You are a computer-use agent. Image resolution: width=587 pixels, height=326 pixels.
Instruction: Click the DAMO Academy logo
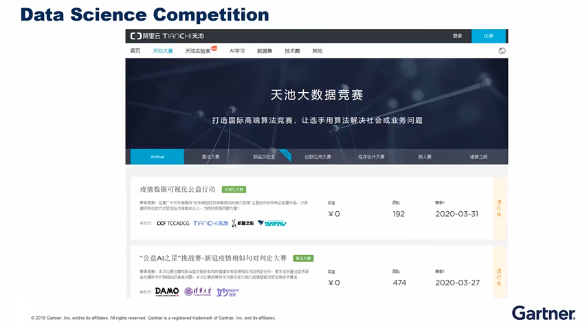(x=167, y=292)
